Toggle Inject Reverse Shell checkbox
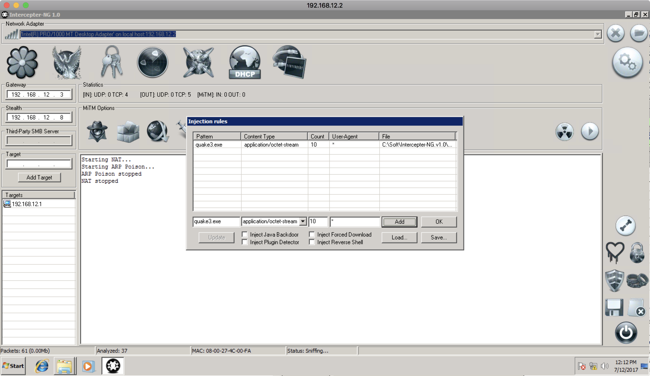Screen dimensions: 650x376 (312, 242)
